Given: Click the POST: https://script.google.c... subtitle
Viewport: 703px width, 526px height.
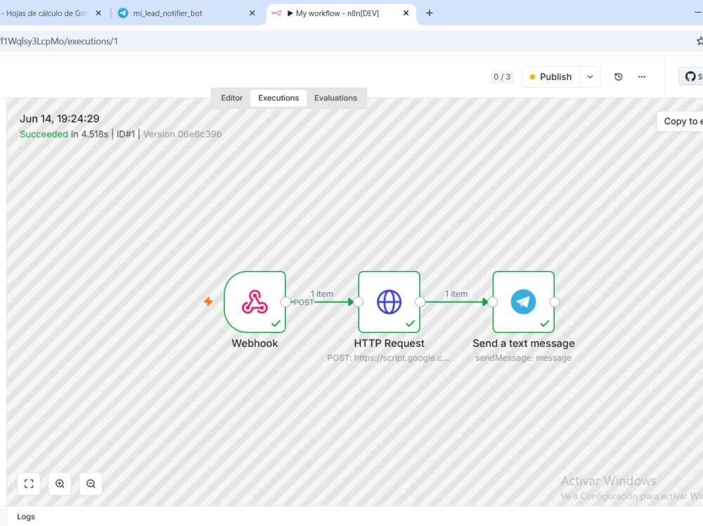Looking at the screenshot, I should coord(388,358).
